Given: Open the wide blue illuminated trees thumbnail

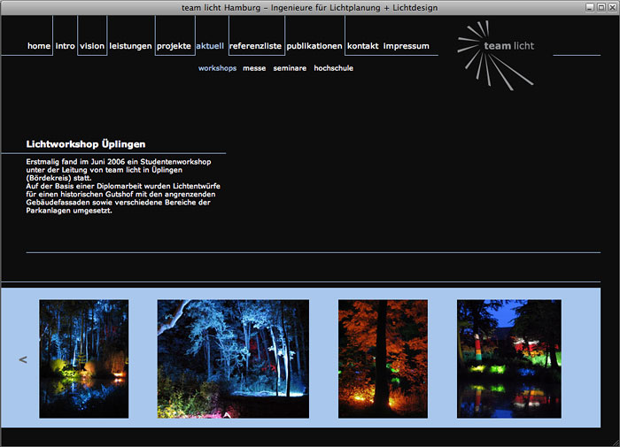Looking at the screenshot, I should click(x=233, y=358).
